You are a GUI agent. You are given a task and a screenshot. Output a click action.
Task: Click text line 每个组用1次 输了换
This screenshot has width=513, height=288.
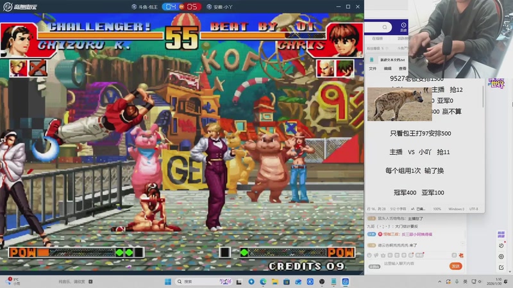[x=414, y=170]
